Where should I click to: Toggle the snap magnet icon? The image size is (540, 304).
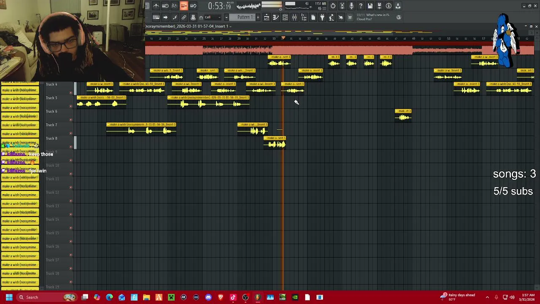click(x=201, y=17)
